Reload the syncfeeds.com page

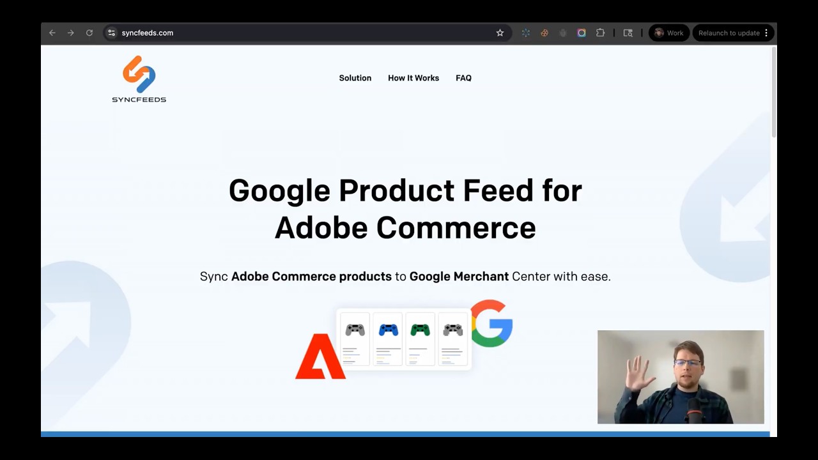coord(89,33)
